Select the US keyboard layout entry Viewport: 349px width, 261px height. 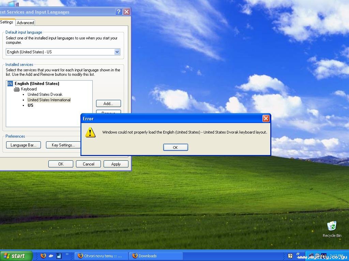[30, 105]
